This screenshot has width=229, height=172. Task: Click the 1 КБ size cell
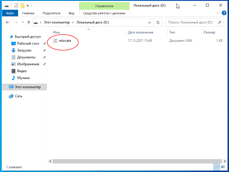point(219,41)
